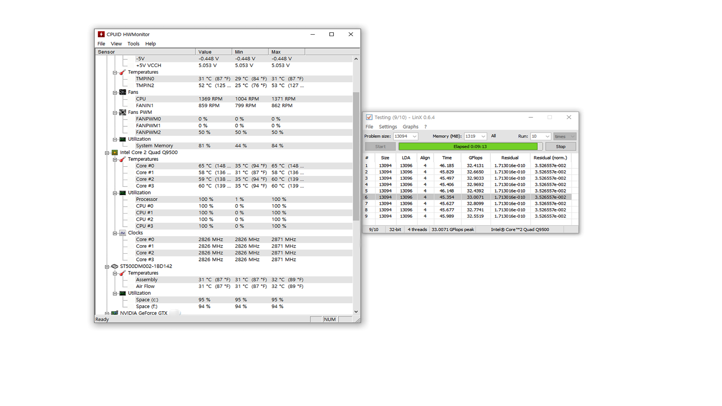Click the CPU Temperatures thermometer icon

tap(123, 159)
